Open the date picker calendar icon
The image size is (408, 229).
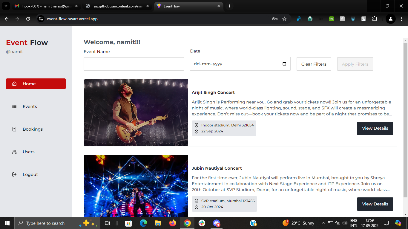(x=284, y=64)
